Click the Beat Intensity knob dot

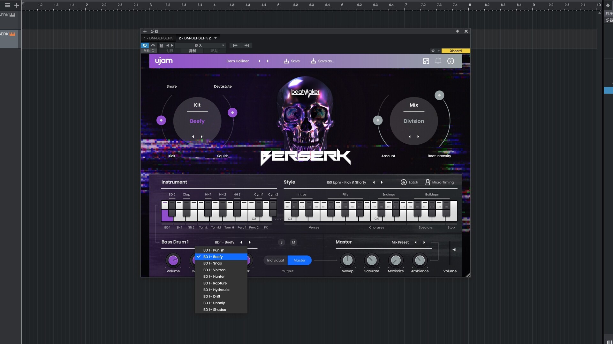tap(439, 95)
